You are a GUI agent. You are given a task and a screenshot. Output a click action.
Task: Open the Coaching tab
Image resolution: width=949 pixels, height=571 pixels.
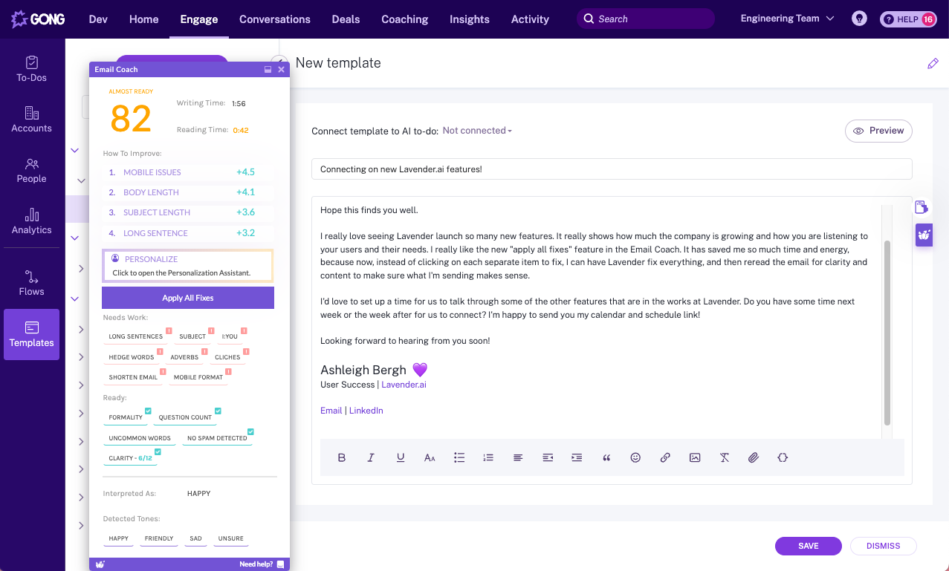405,19
